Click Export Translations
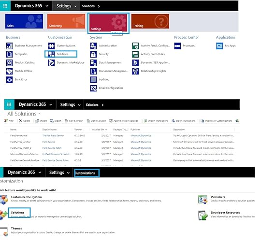Image resolution: width=261 pixels, height=246 pixels. (184, 121)
